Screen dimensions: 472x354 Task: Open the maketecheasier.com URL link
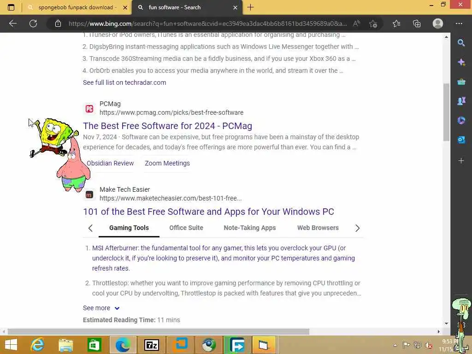[x=171, y=198]
